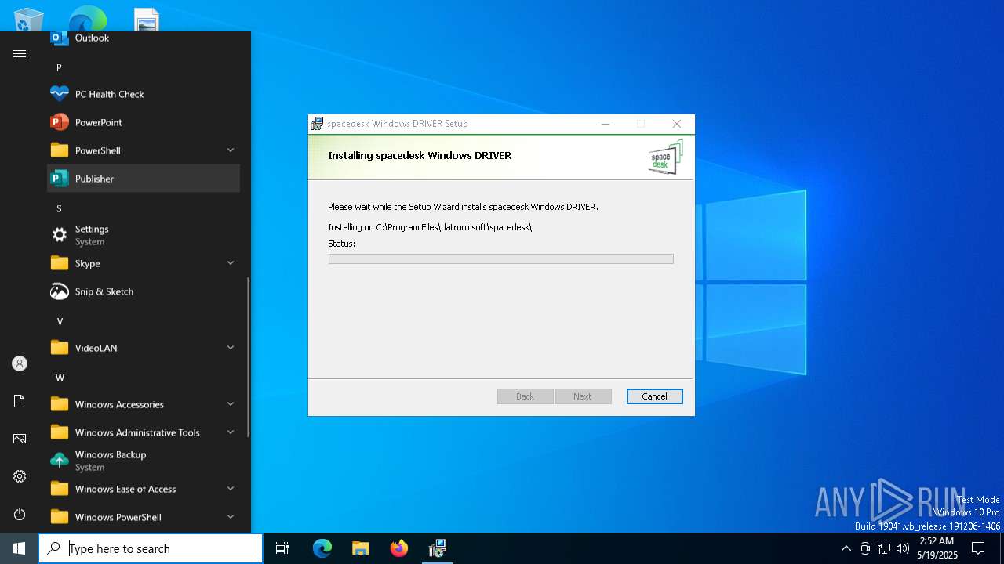Launch Snip & Sketch

click(144, 291)
